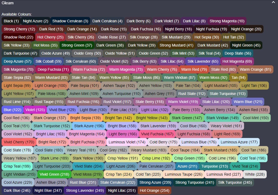Pick Hot Cherry (25) colour
The width and height of the screenshot is (278, 195).
50,37
